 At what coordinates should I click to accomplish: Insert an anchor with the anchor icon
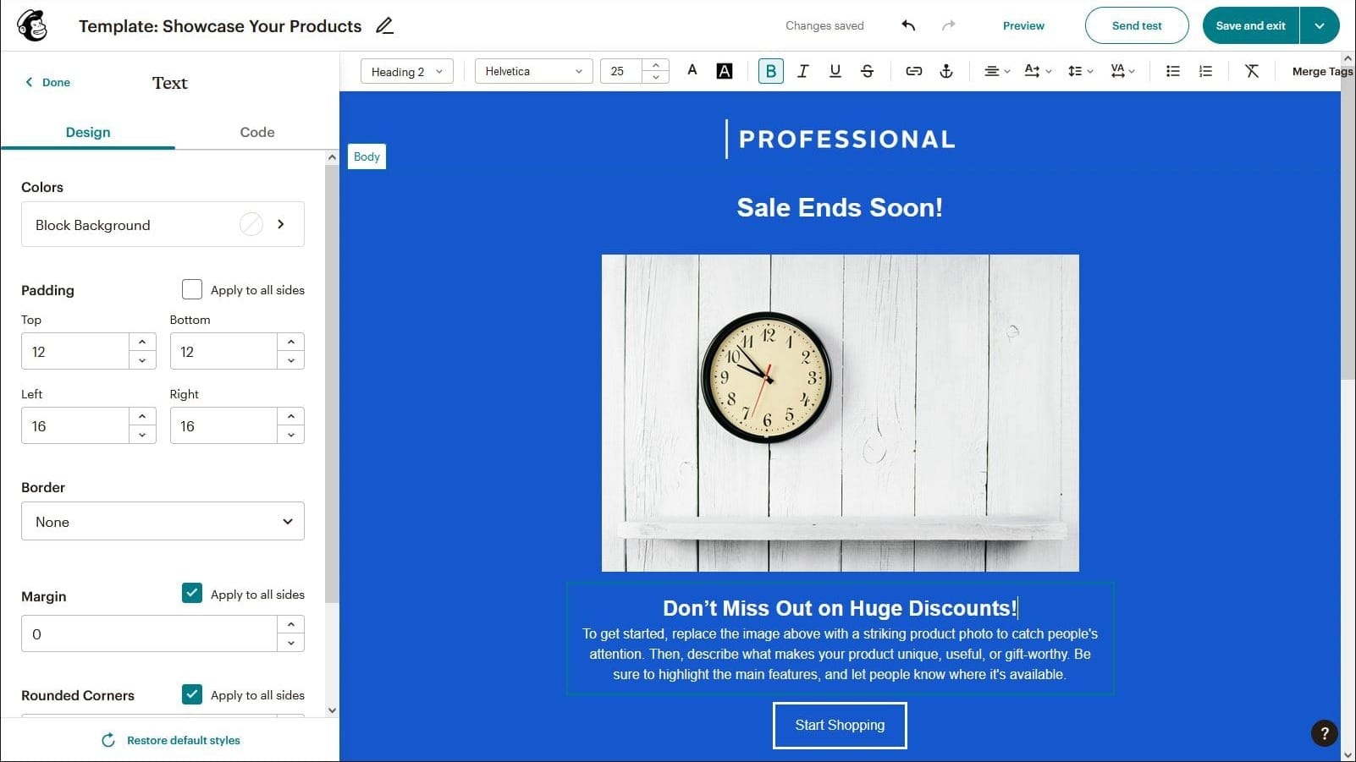coord(945,71)
